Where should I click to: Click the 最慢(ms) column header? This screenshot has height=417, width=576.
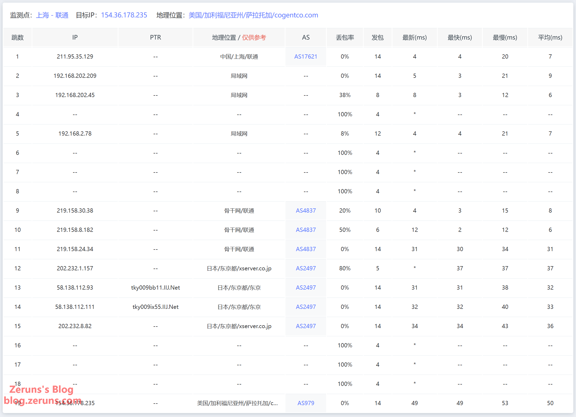click(505, 37)
